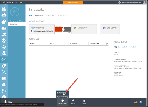Open the help question mark icon
The height and width of the screenshot is (107, 148).
(141, 102)
